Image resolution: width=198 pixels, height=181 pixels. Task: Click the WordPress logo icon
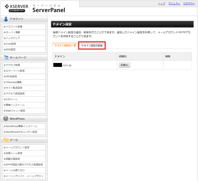[x=6, y=119]
